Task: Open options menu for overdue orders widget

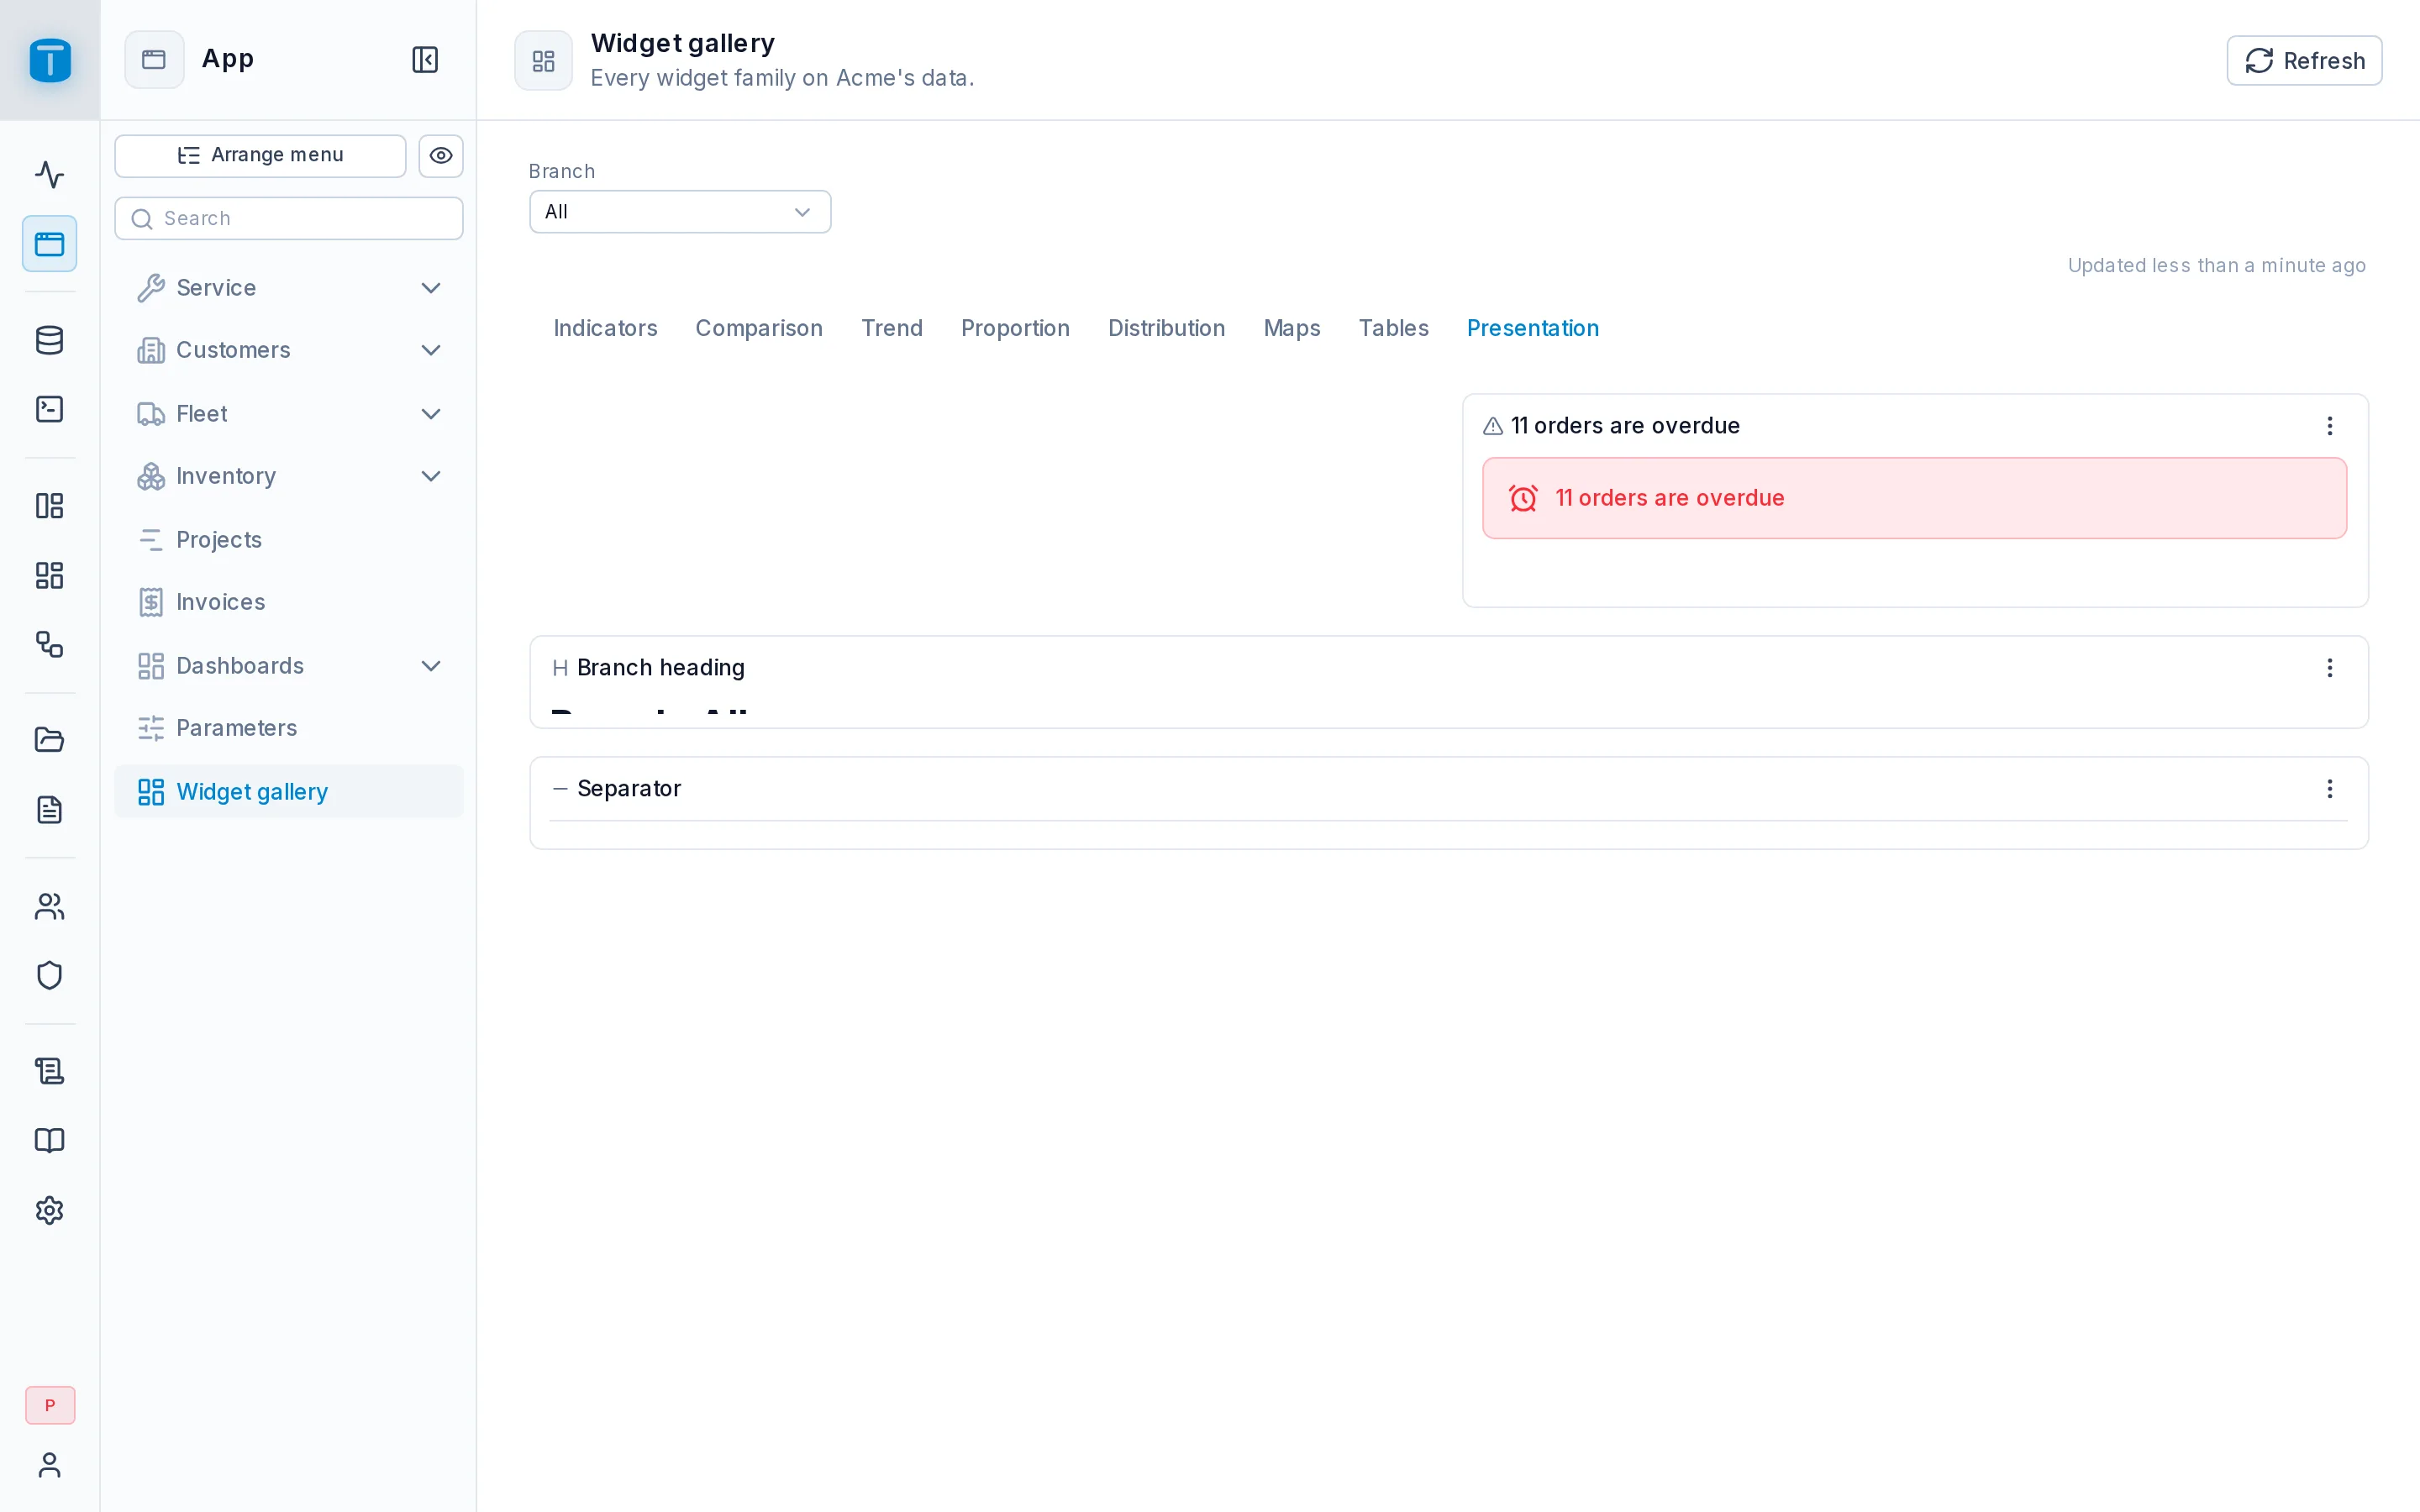Action: (x=2330, y=426)
